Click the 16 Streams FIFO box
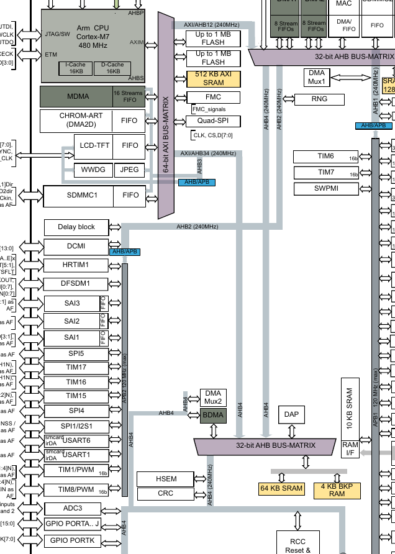This screenshot has width=395, height=554. point(129,96)
